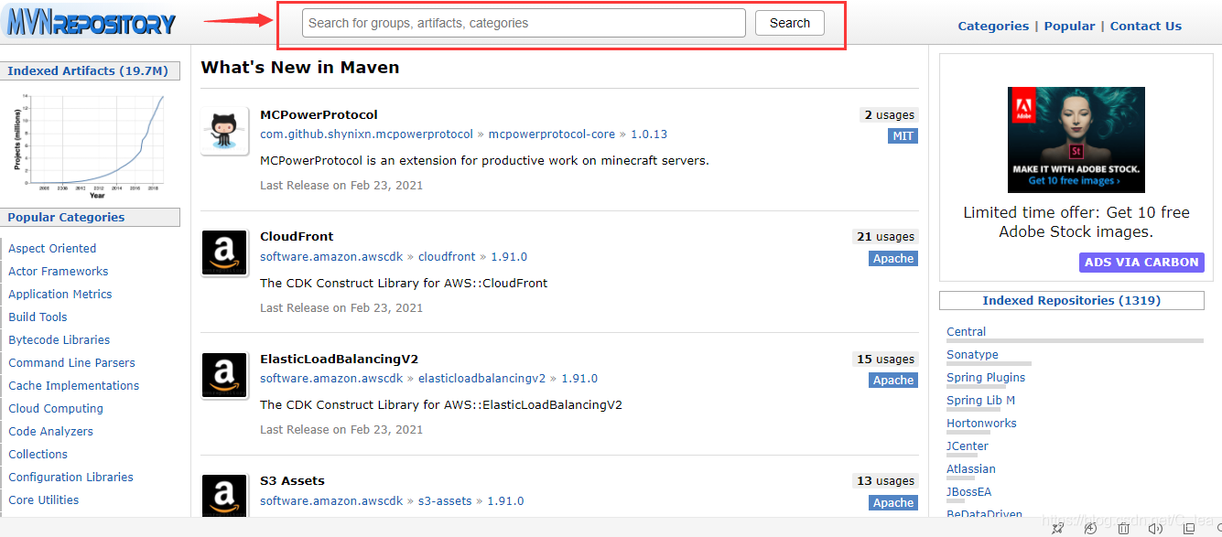View the 2 usages of MCPowerProtocol

tap(889, 115)
